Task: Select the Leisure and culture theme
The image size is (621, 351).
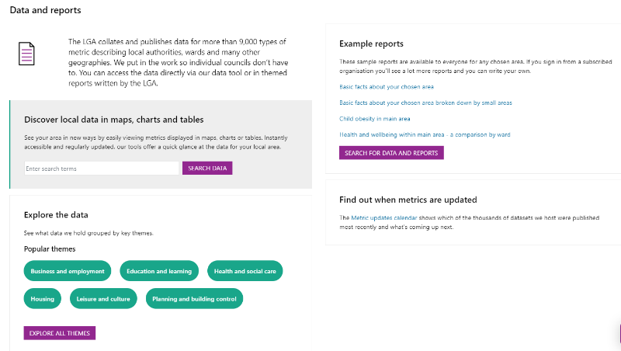Action: (103, 299)
